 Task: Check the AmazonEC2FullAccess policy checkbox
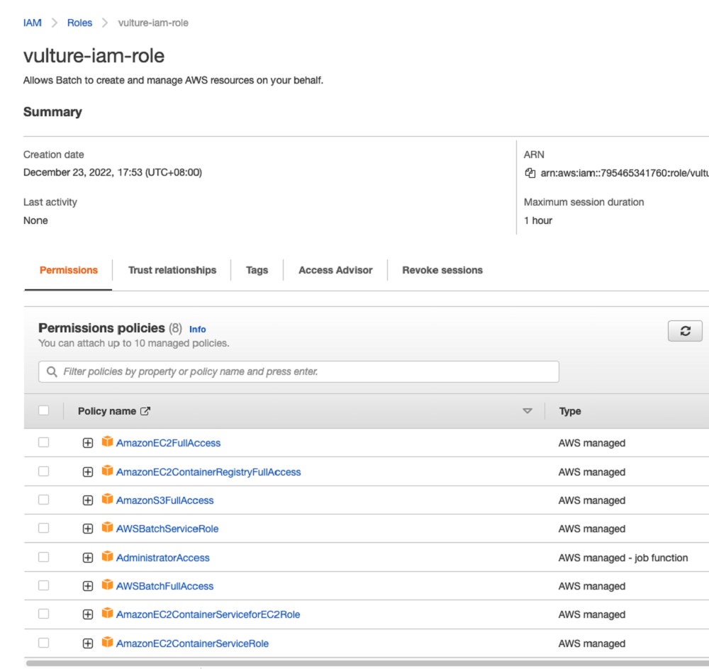click(44, 442)
